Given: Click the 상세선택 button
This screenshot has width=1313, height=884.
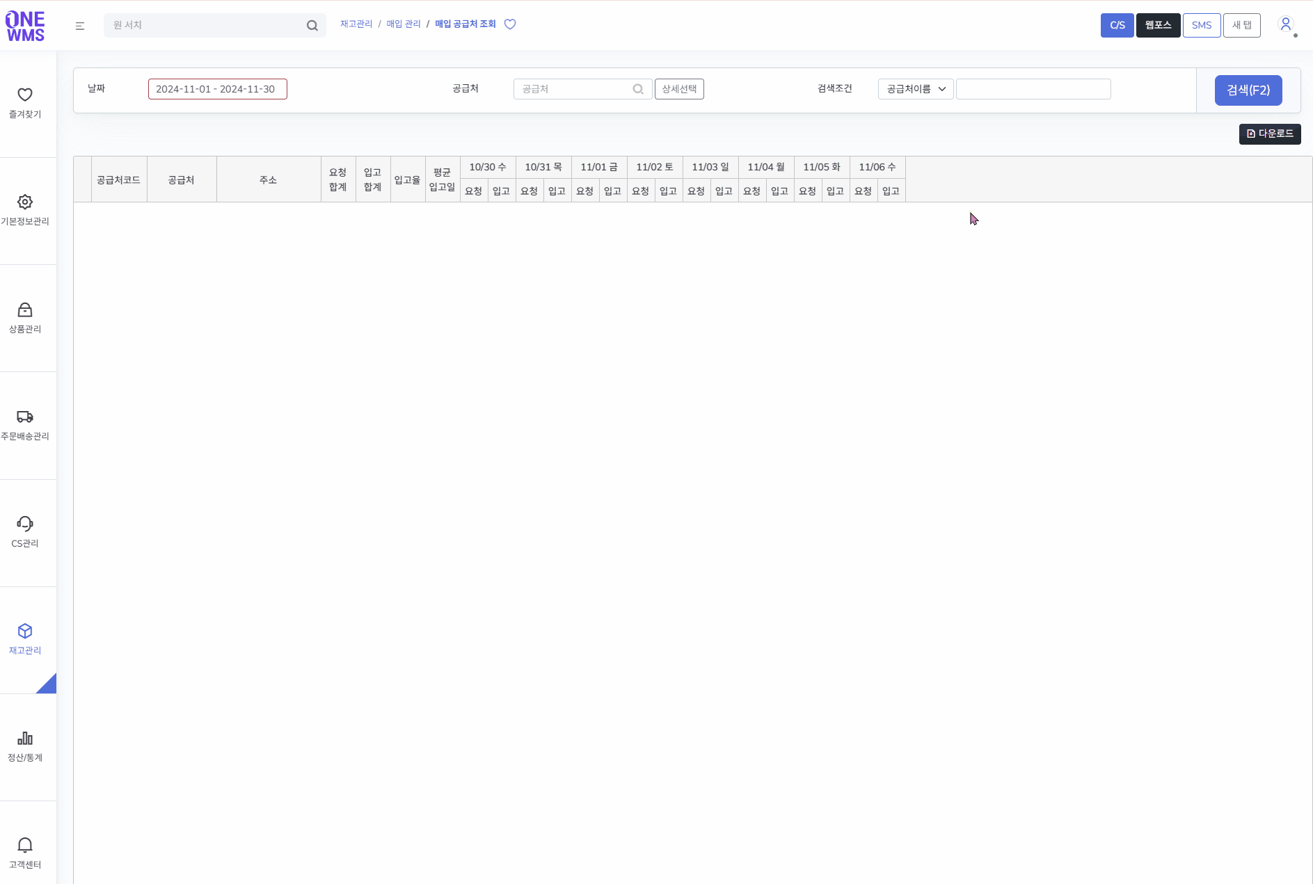Looking at the screenshot, I should click(x=679, y=89).
